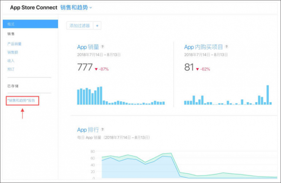
Task: Open the 销售和趋势 dropdown chevron in header
Action: pos(91,8)
